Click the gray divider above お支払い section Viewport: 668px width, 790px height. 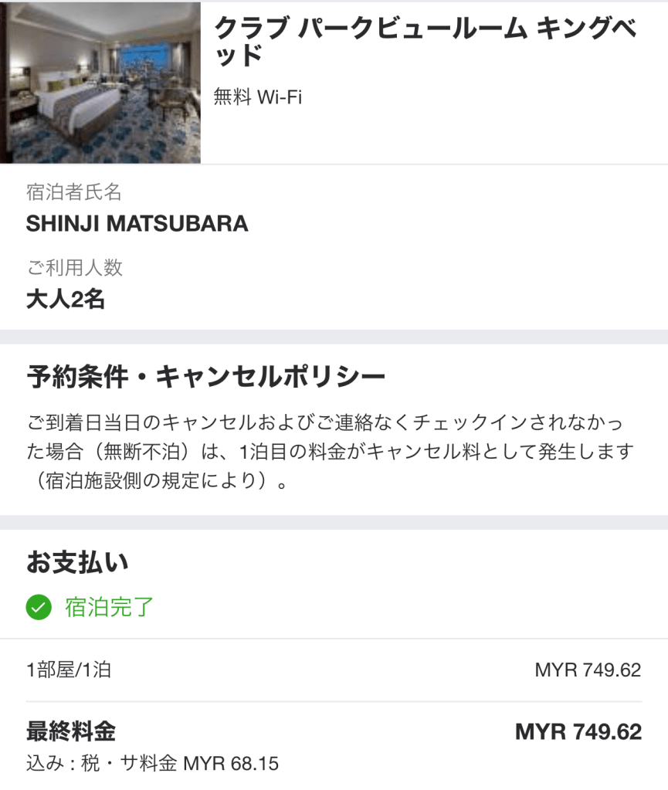334,522
